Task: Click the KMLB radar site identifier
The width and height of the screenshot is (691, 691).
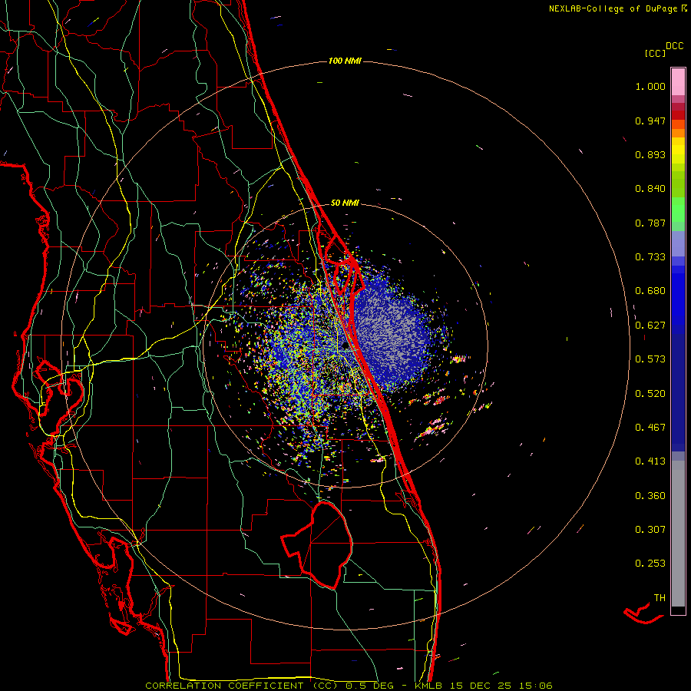Action: pos(428,686)
